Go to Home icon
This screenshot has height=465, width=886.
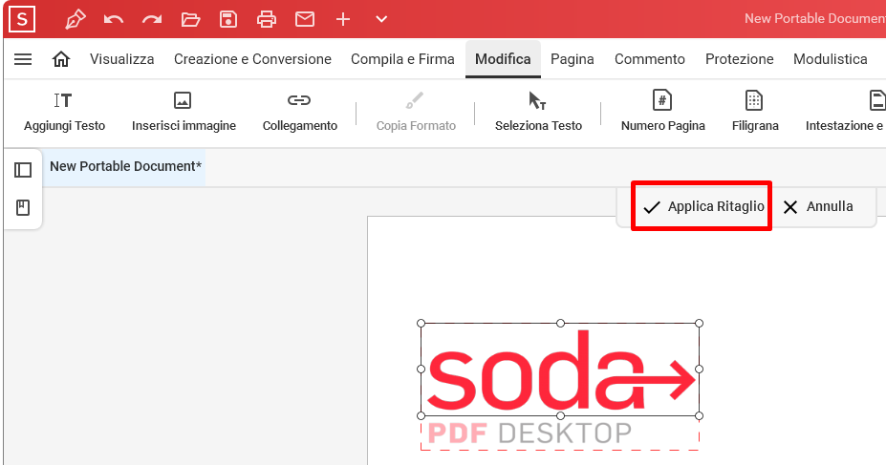pos(61,59)
